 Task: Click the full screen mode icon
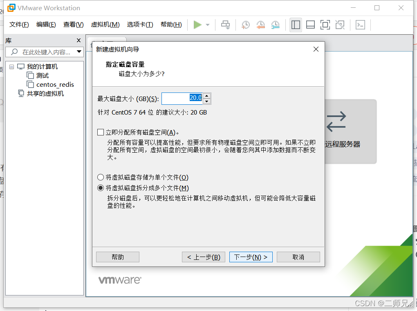(325, 25)
